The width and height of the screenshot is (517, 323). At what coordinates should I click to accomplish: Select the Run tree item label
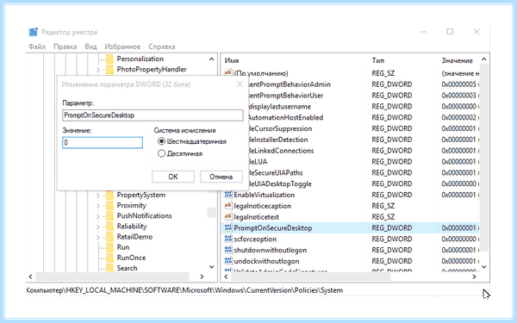point(123,247)
